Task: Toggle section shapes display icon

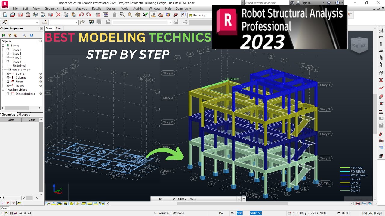Action: click(x=72, y=203)
